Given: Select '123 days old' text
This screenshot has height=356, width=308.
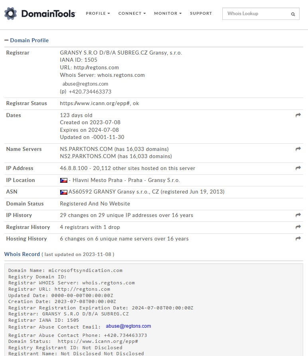Looking at the screenshot, I should tap(76, 115).
